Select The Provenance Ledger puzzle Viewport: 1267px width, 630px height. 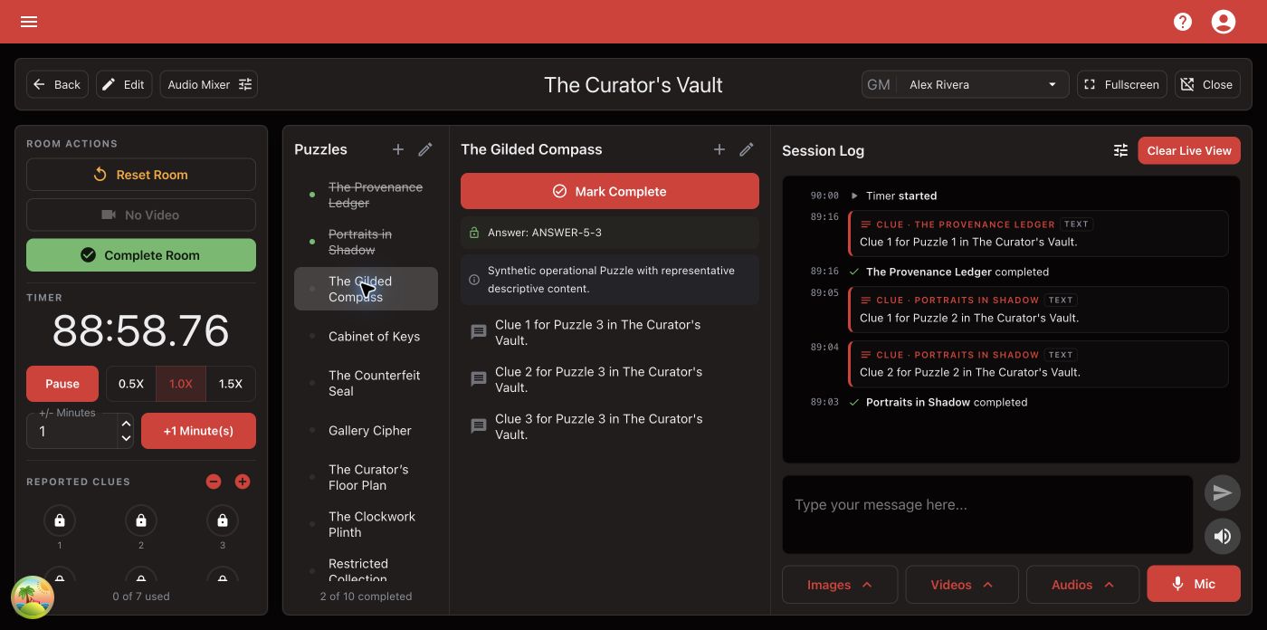coord(366,195)
